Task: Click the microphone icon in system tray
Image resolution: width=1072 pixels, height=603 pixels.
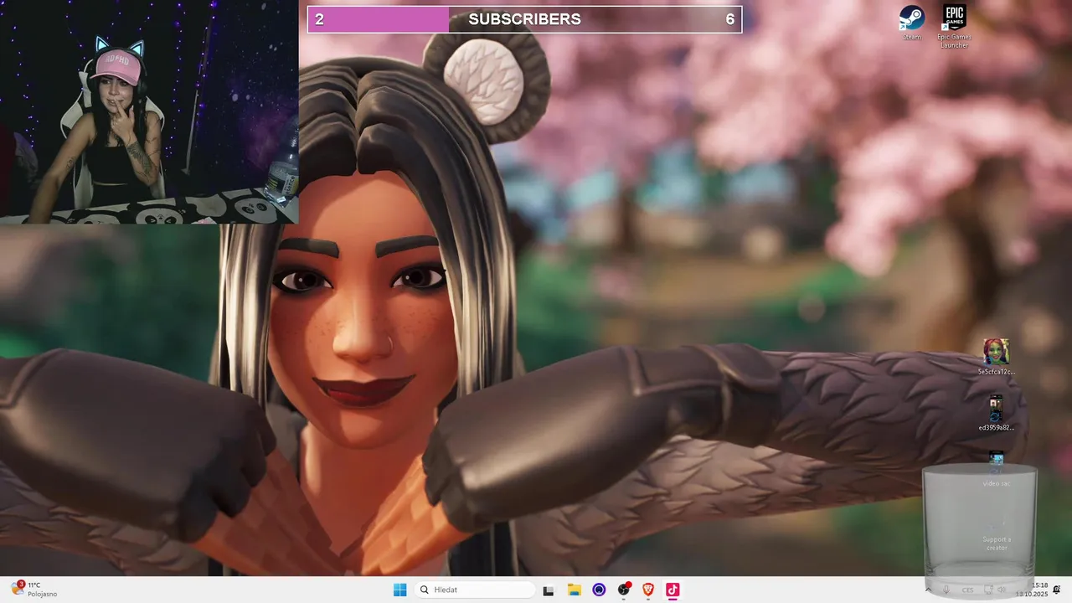Action: coord(946,590)
